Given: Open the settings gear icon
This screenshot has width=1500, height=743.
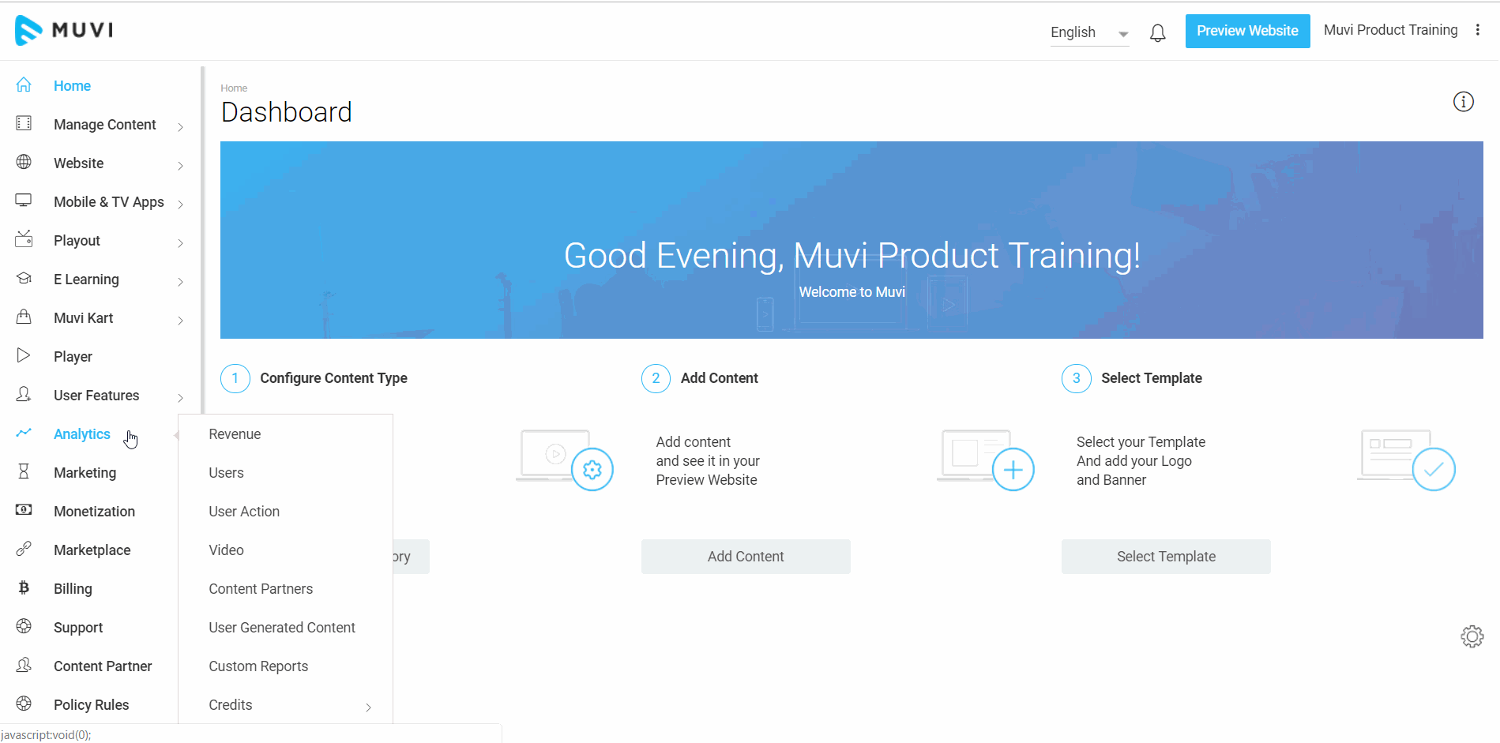Looking at the screenshot, I should (1472, 636).
